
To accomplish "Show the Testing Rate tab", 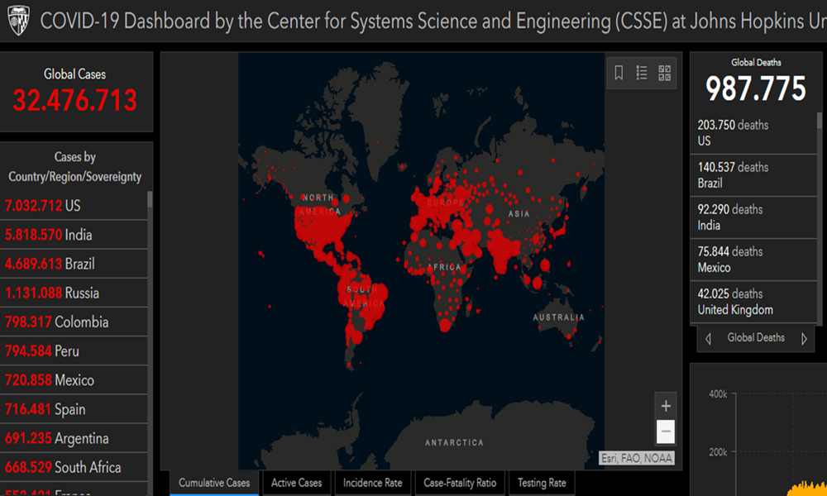I will coord(542,483).
